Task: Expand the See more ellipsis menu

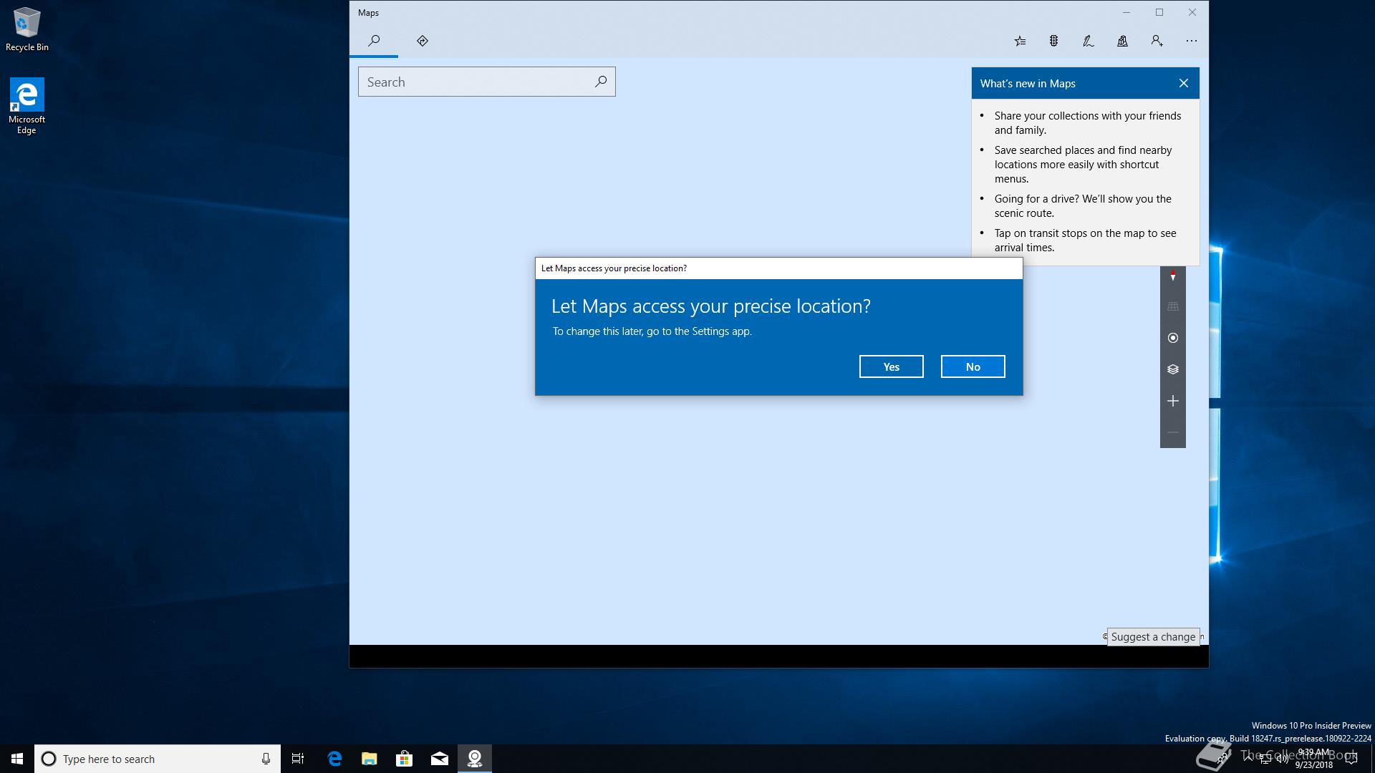Action: (x=1191, y=42)
